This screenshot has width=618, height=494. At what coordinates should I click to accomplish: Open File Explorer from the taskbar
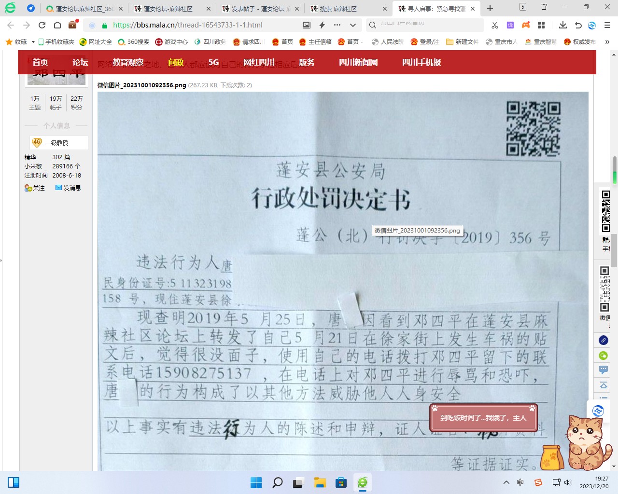(x=320, y=482)
